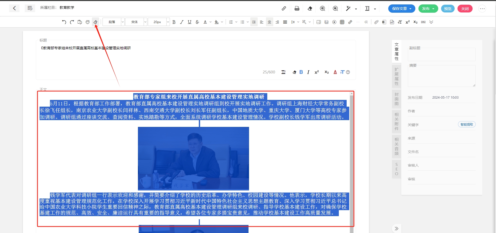Switch to the 扩展属性 side tab

[x=396, y=77]
